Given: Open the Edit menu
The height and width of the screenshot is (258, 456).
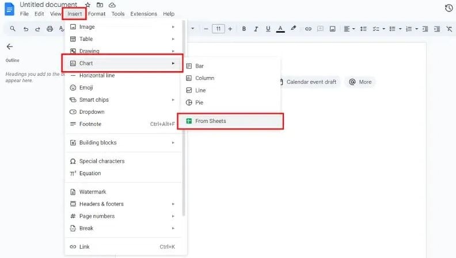Looking at the screenshot, I should tap(39, 14).
